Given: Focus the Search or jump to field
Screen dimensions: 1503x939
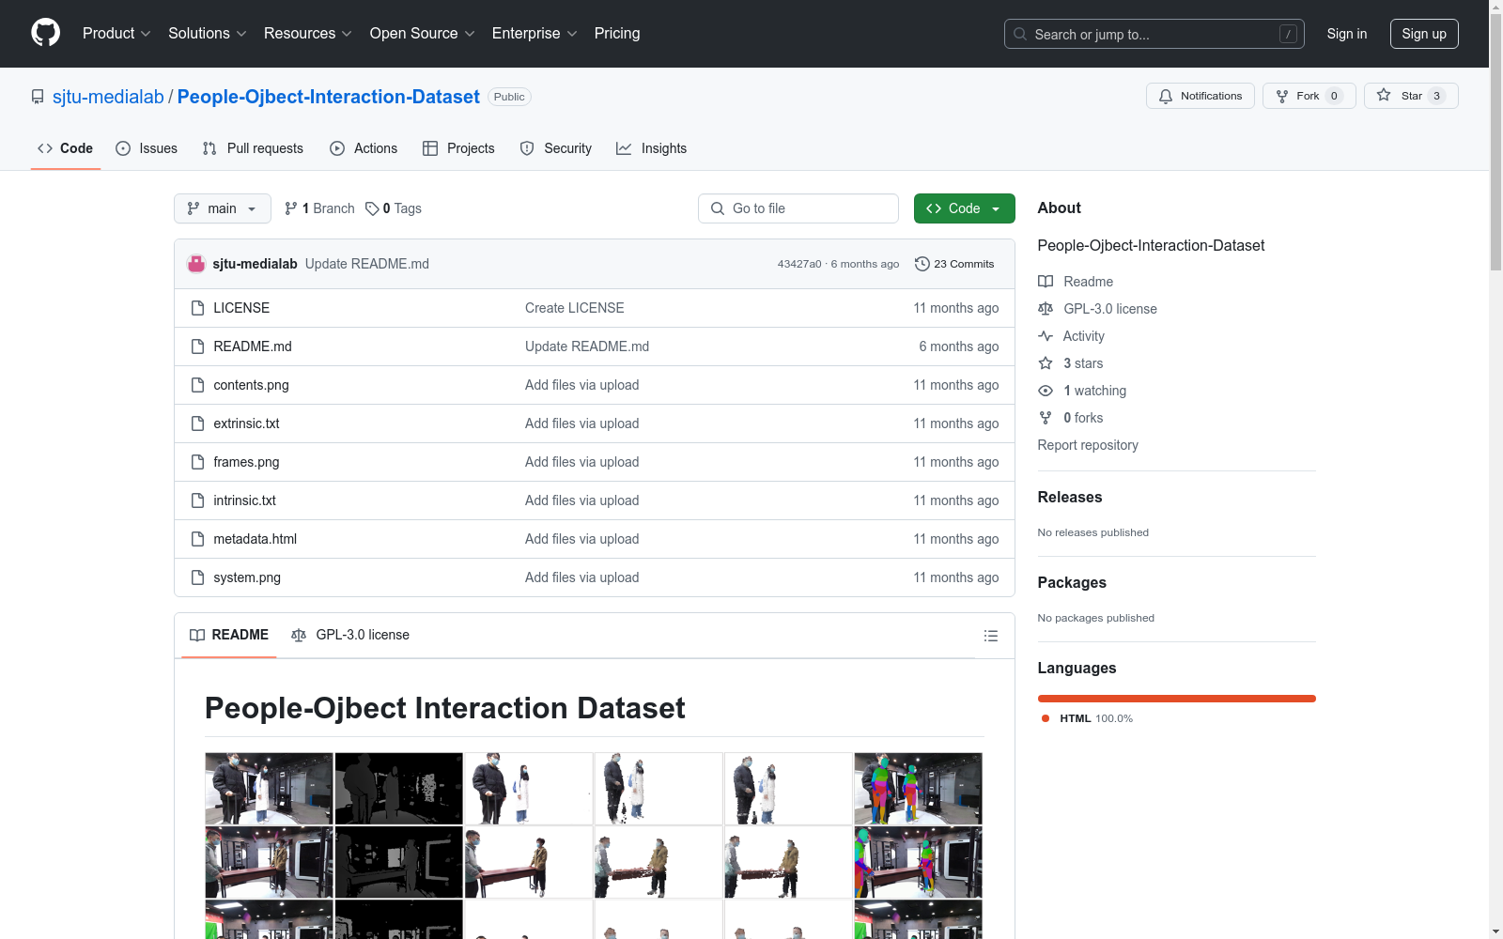Looking at the screenshot, I should [x=1154, y=34].
